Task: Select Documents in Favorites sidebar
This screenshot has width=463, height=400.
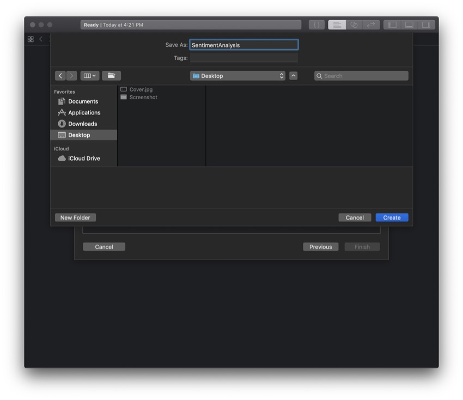Action: click(x=83, y=101)
